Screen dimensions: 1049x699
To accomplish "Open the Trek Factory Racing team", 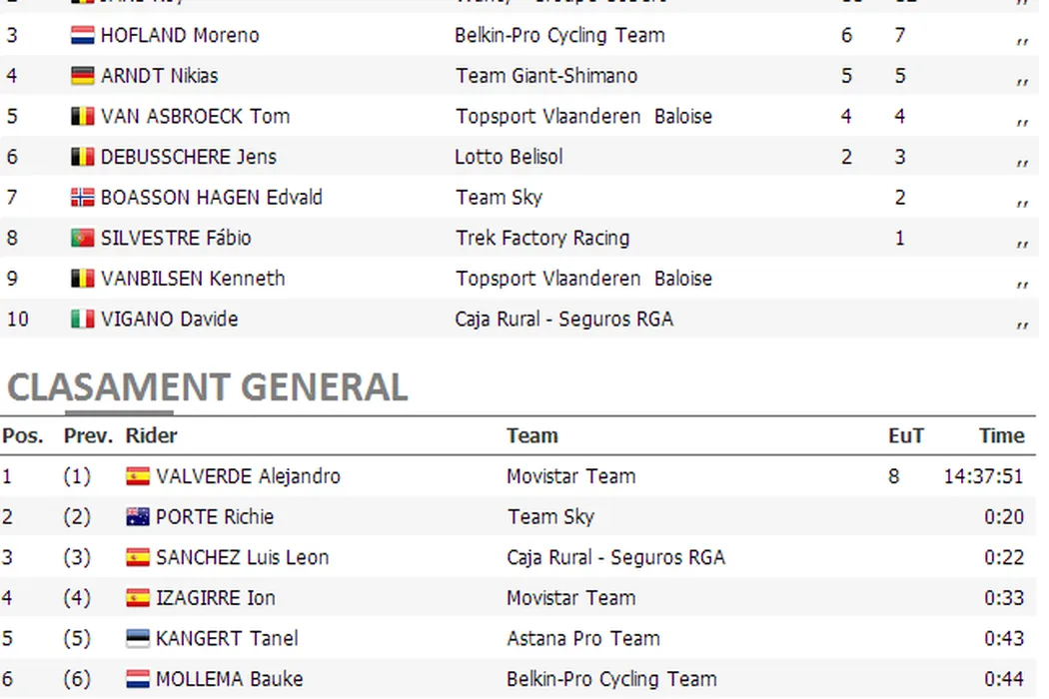I will coord(542,239).
